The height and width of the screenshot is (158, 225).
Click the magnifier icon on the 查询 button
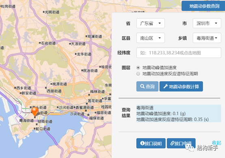click(x=142, y=87)
